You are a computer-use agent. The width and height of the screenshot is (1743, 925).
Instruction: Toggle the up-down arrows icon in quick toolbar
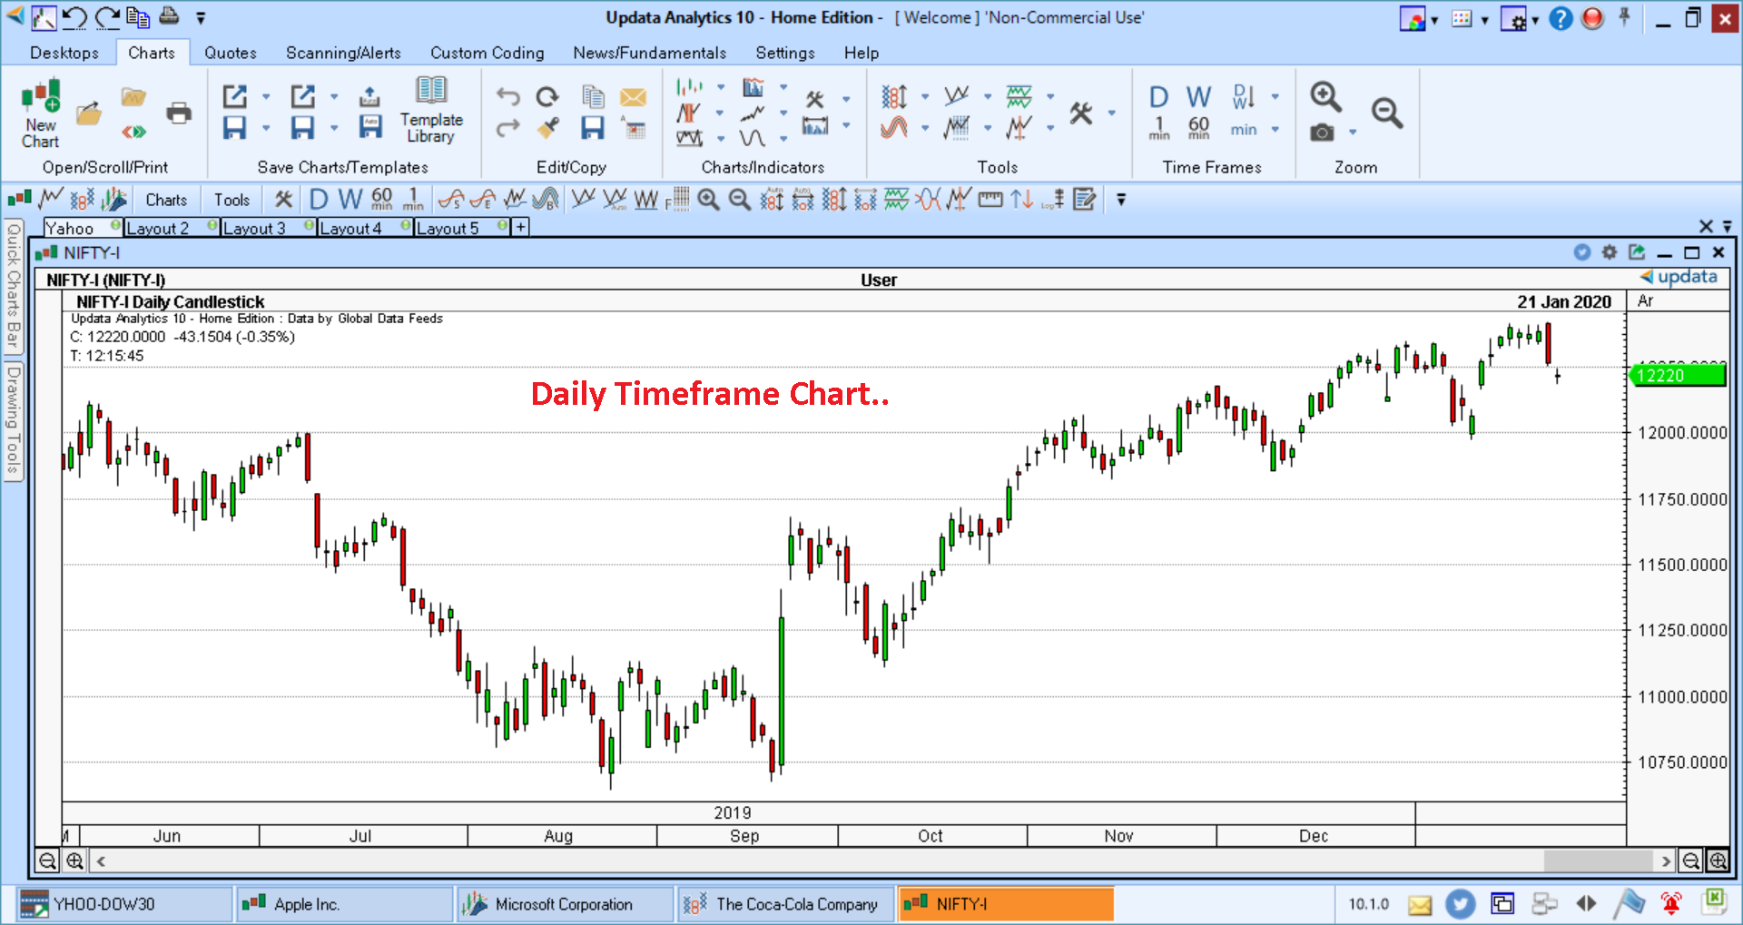coord(1022,200)
